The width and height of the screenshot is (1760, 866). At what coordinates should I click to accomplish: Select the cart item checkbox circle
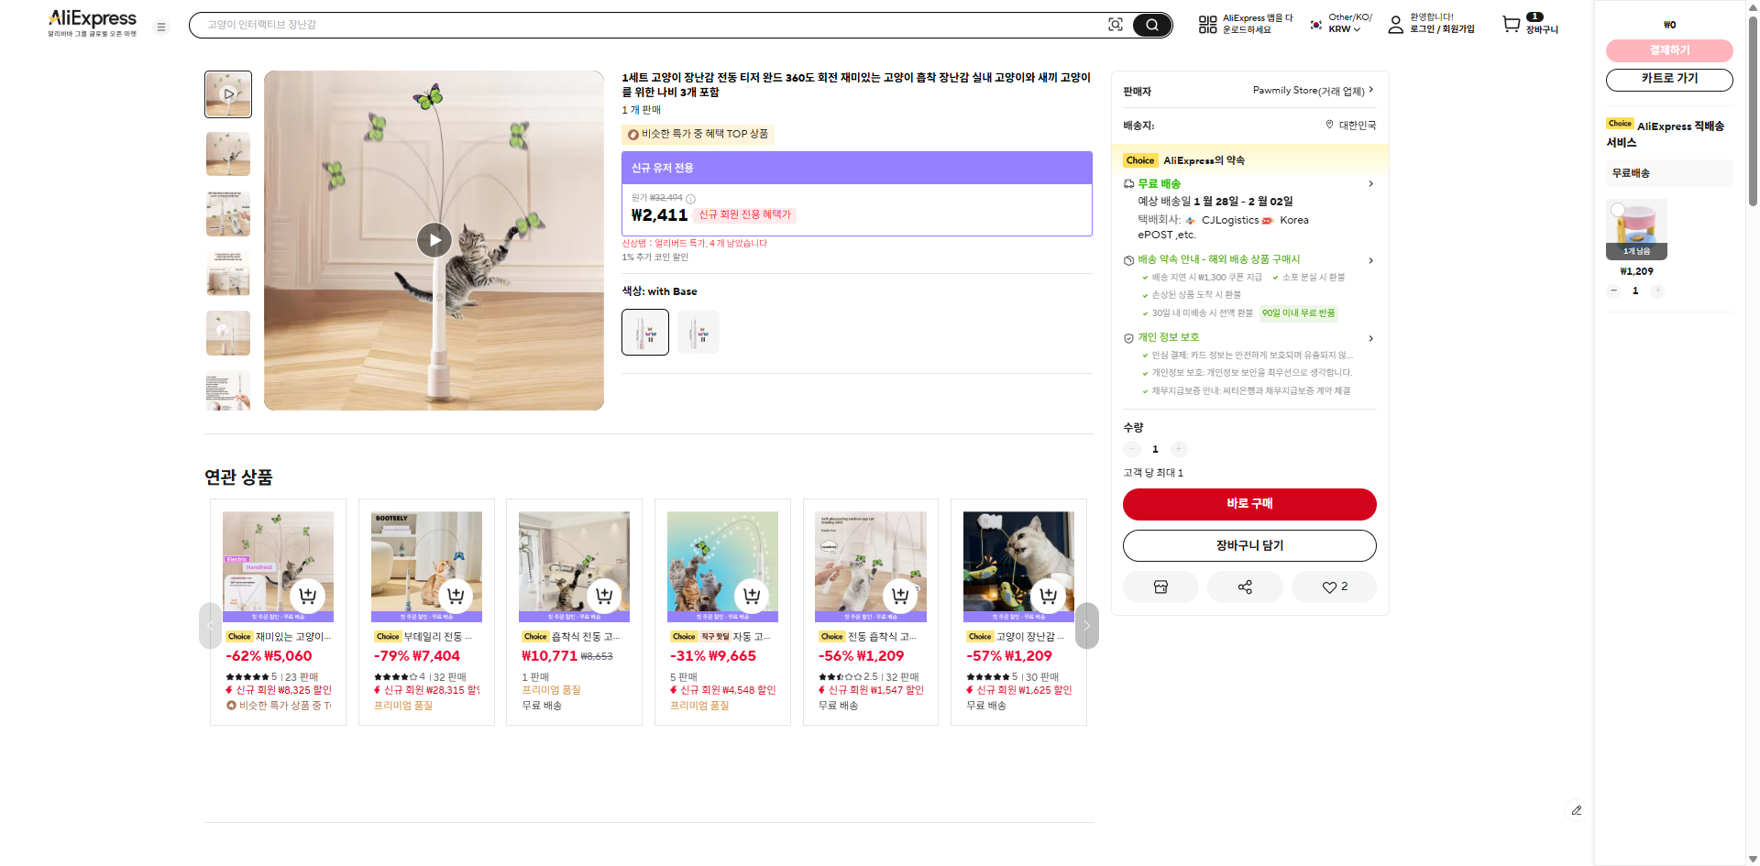pos(1618,210)
